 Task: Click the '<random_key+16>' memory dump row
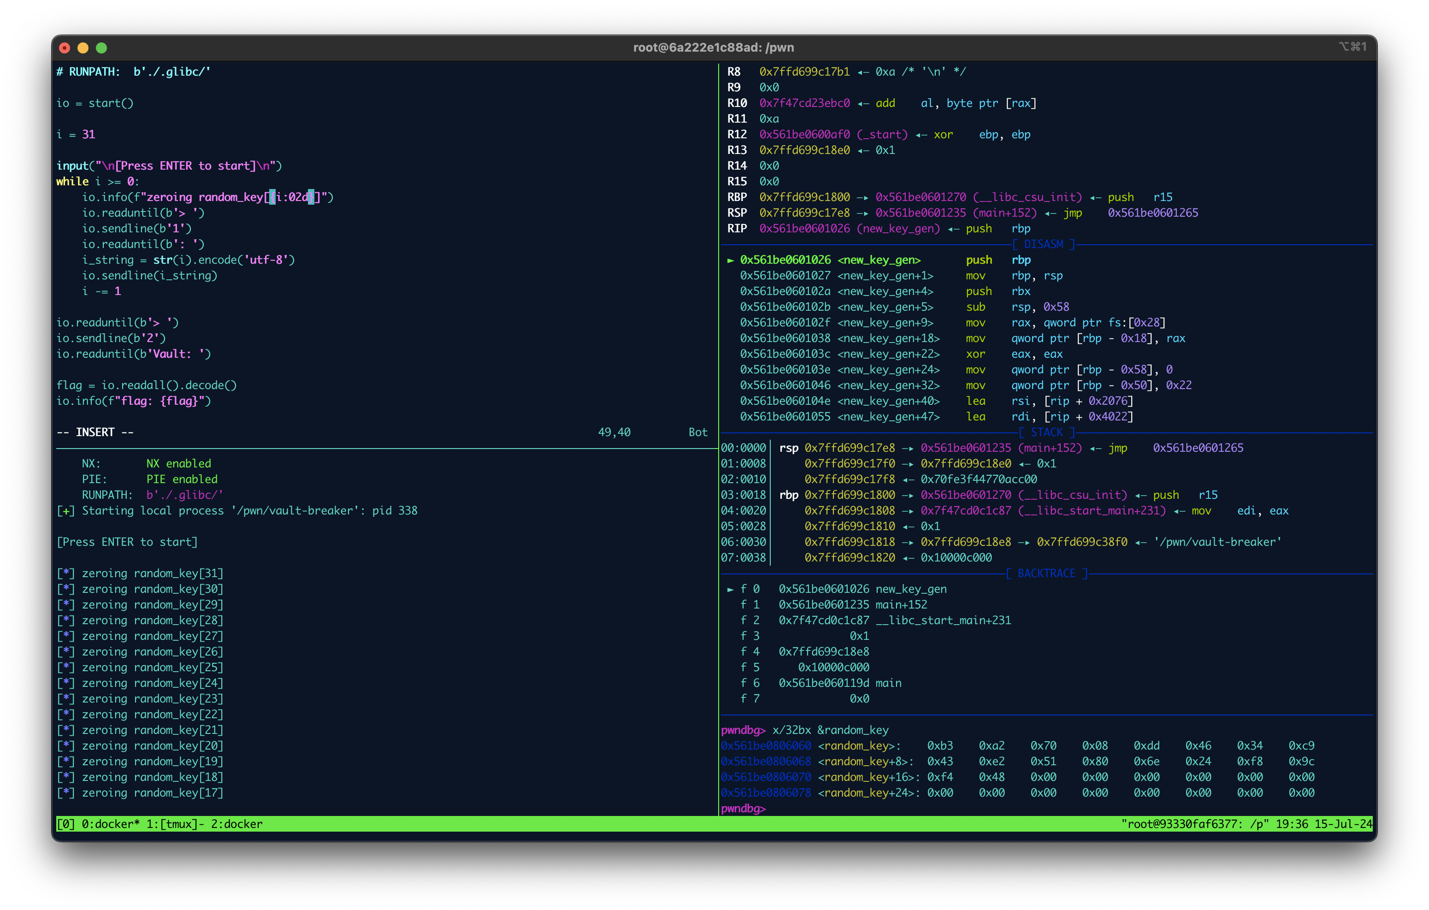pyautogui.click(x=1017, y=777)
